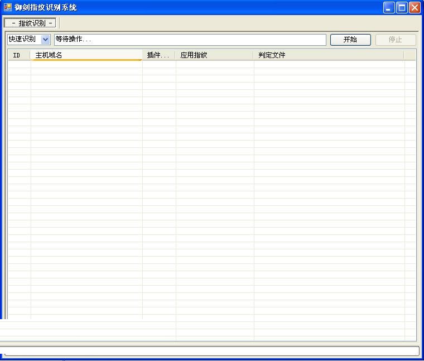Viewport: 424px width, 361px height.
Task: Click the first empty row in results list
Action: 212,64
